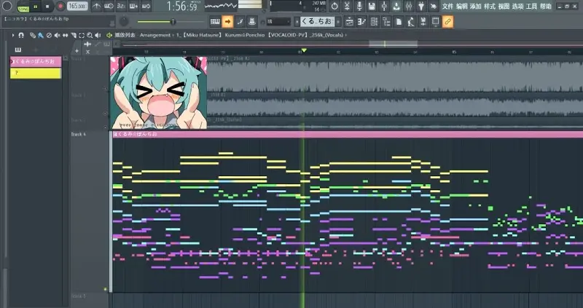Open playlist options arrow menu
This screenshot has width=583, height=308.
point(13,35)
